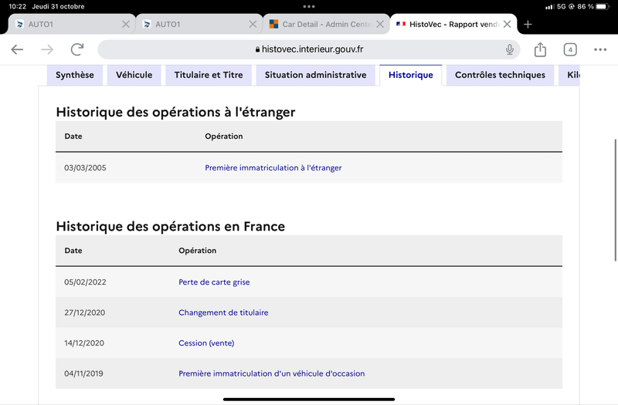Select the date 05/02/2022
The image size is (618, 405).
click(85, 282)
